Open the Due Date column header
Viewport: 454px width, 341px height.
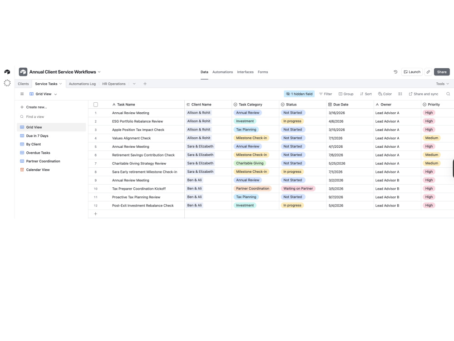[350, 105]
